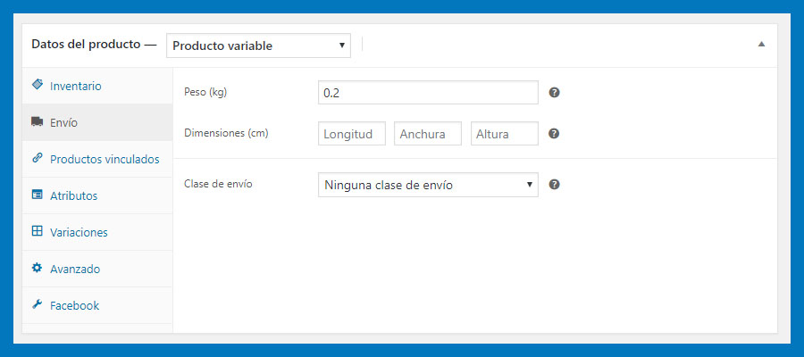
Task: Click the Inventario tag icon
Action: pyautogui.click(x=37, y=85)
